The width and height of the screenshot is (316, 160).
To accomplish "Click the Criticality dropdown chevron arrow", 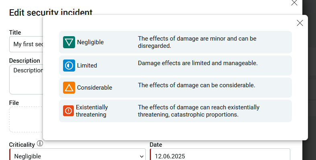I will [142, 156].
